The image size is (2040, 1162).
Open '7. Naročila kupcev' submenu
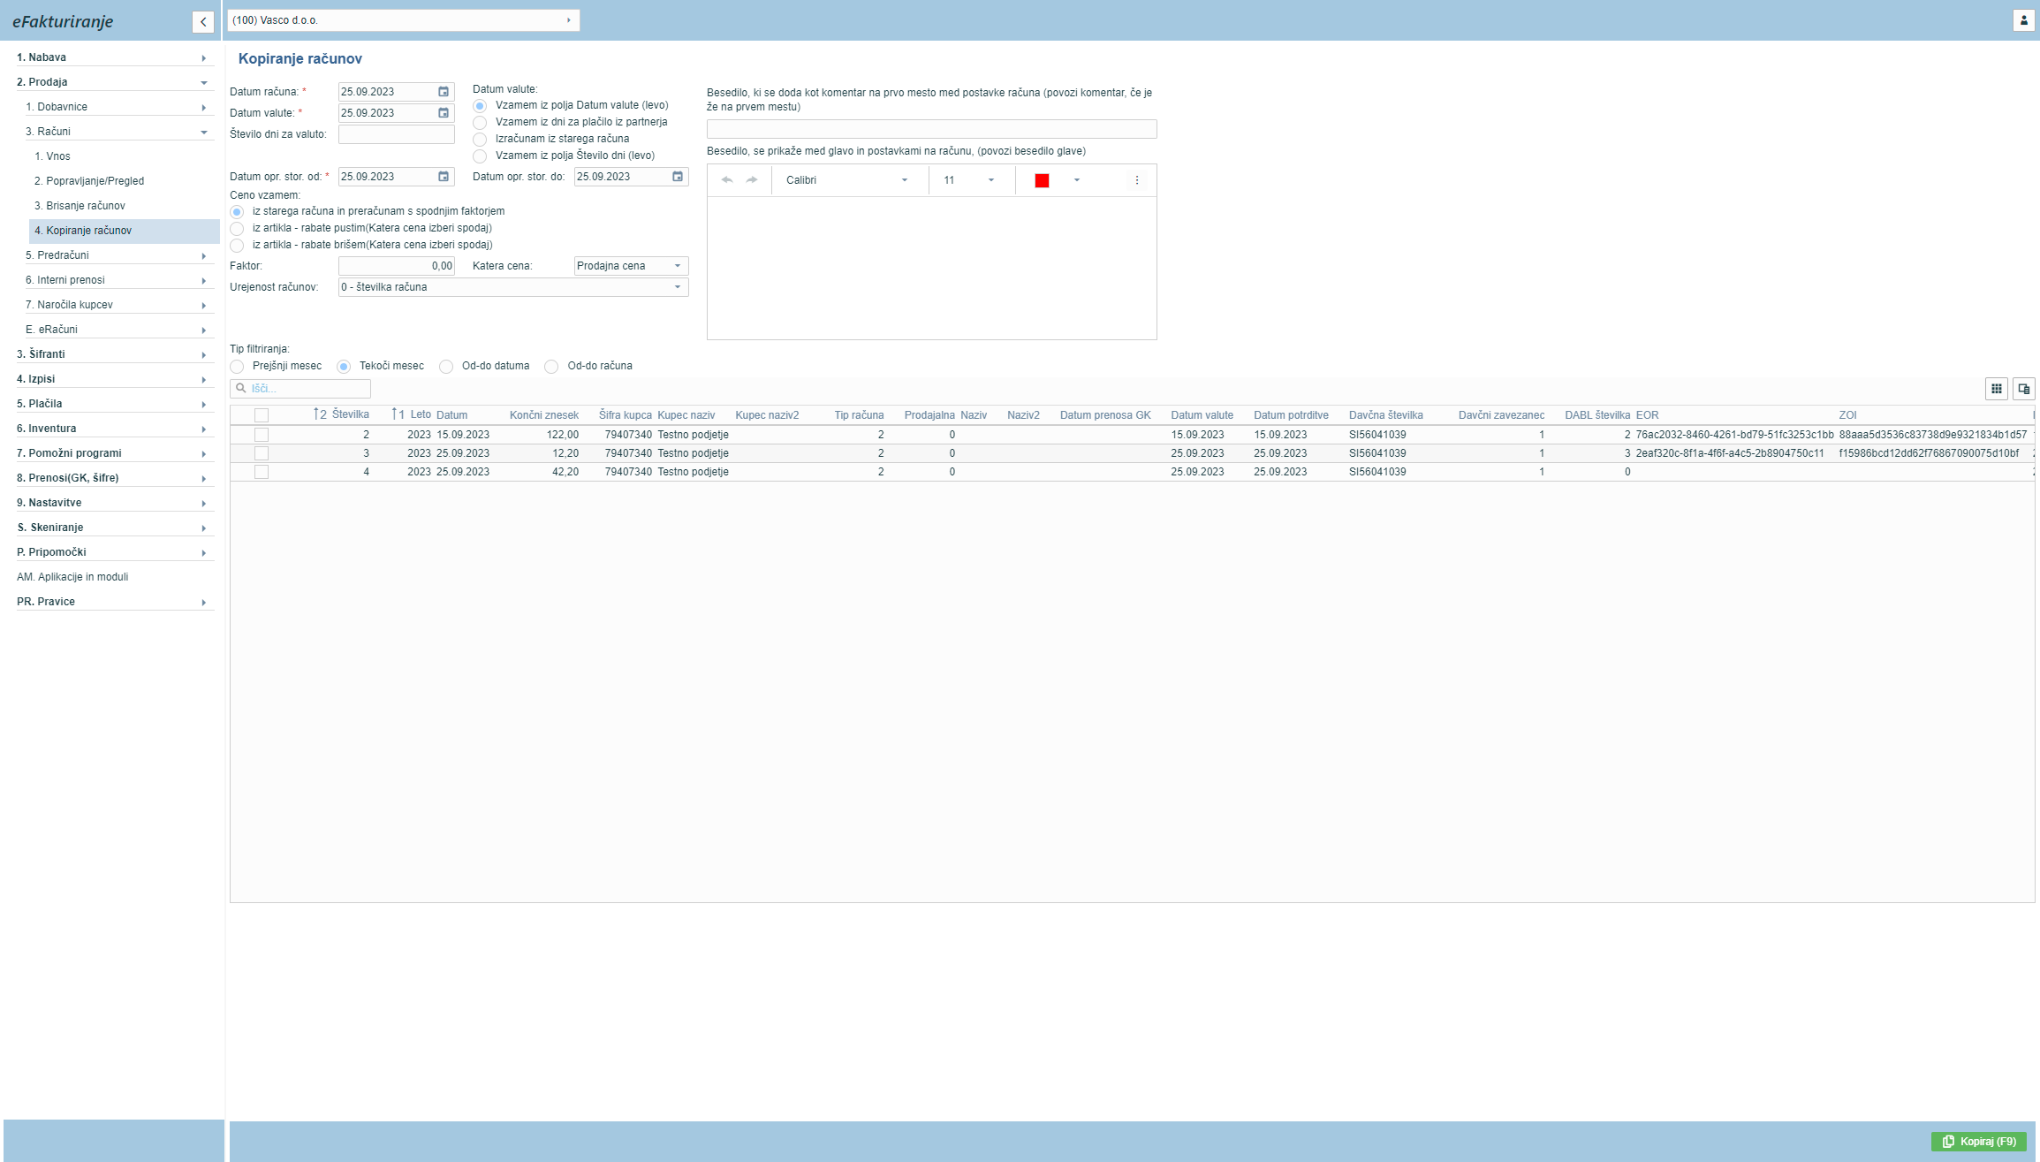click(x=119, y=305)
